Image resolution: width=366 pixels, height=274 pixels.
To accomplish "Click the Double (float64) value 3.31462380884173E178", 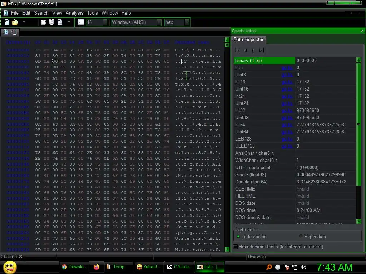I will (x=321, y=182).
